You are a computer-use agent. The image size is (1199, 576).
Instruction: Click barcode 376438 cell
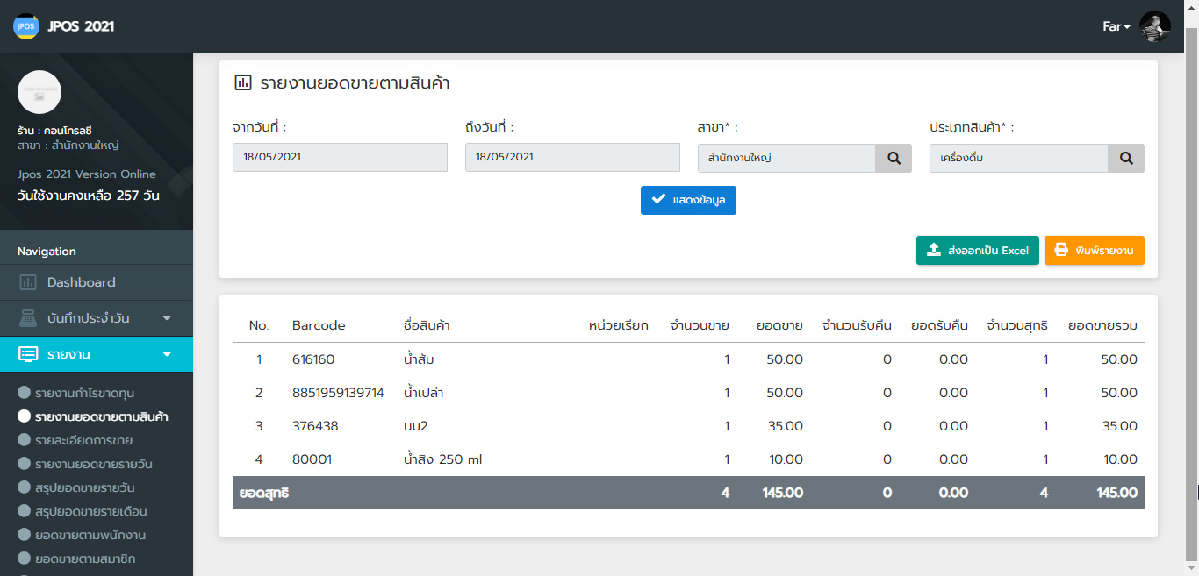point(315,426)
